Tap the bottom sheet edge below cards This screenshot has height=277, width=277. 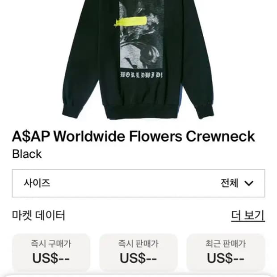138,275
